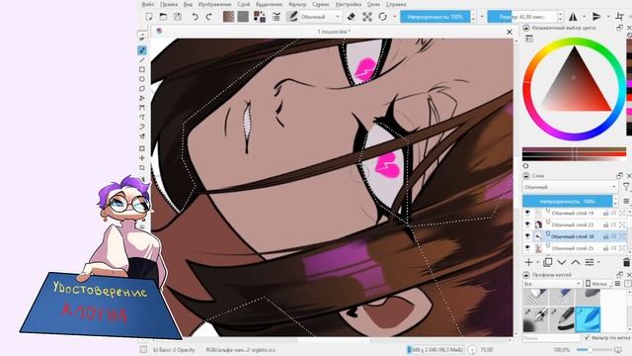Undo the last action

pyautogui.click(x=196, y=17)
